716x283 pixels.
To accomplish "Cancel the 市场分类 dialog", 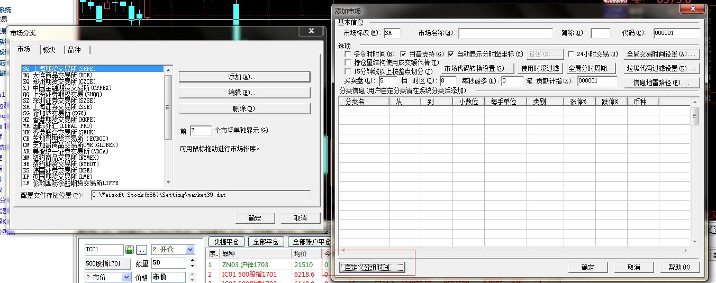I will (x=301, y=218).
